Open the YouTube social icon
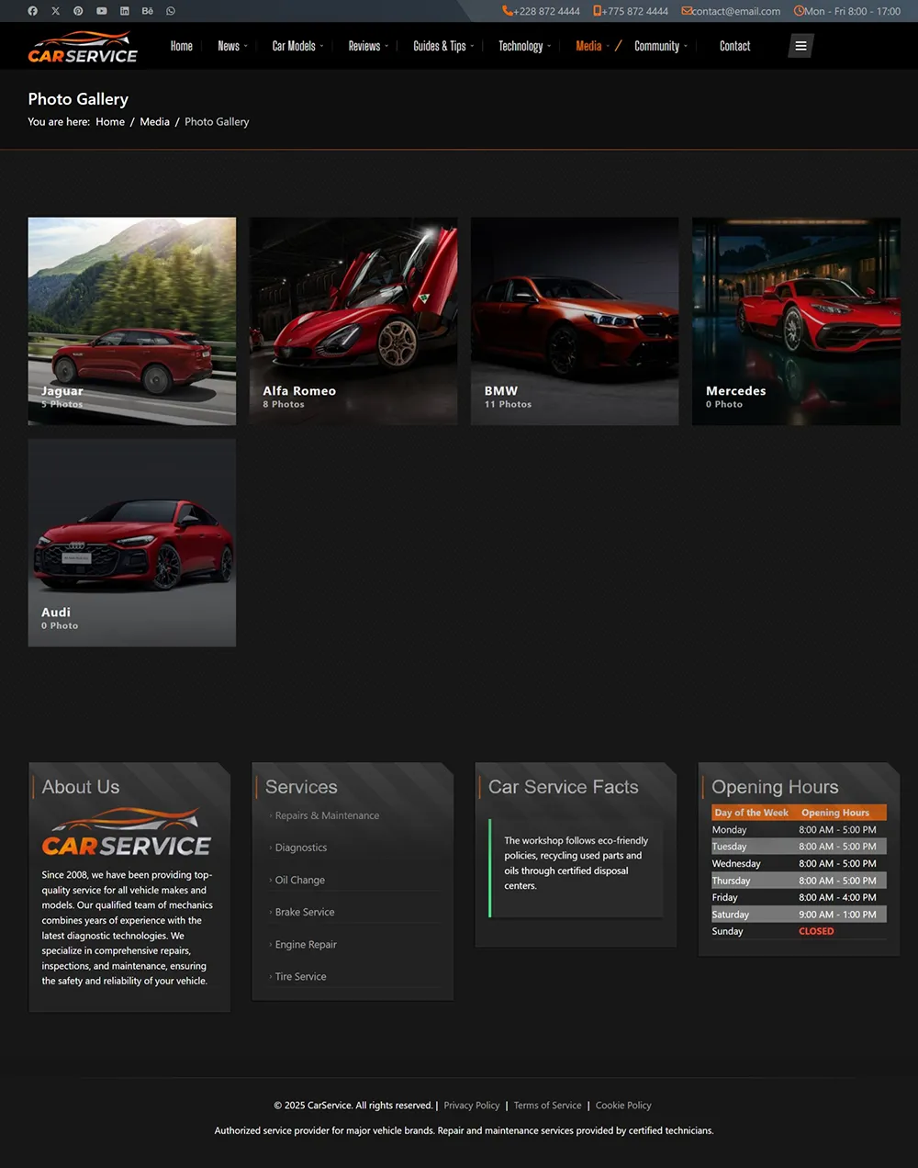 tap(102, 11)
